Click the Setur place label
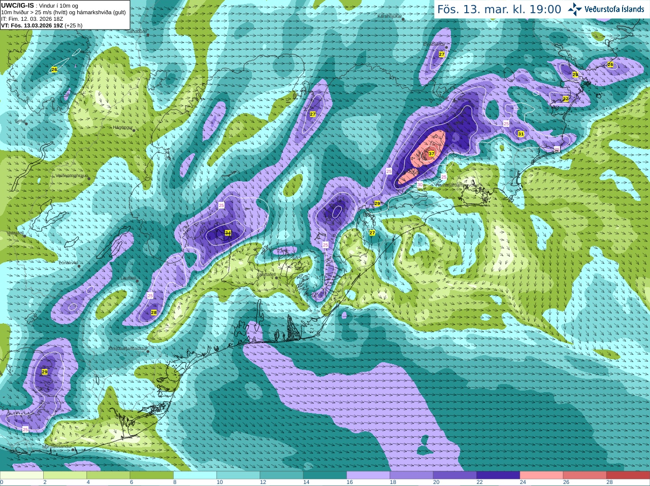 20,121
